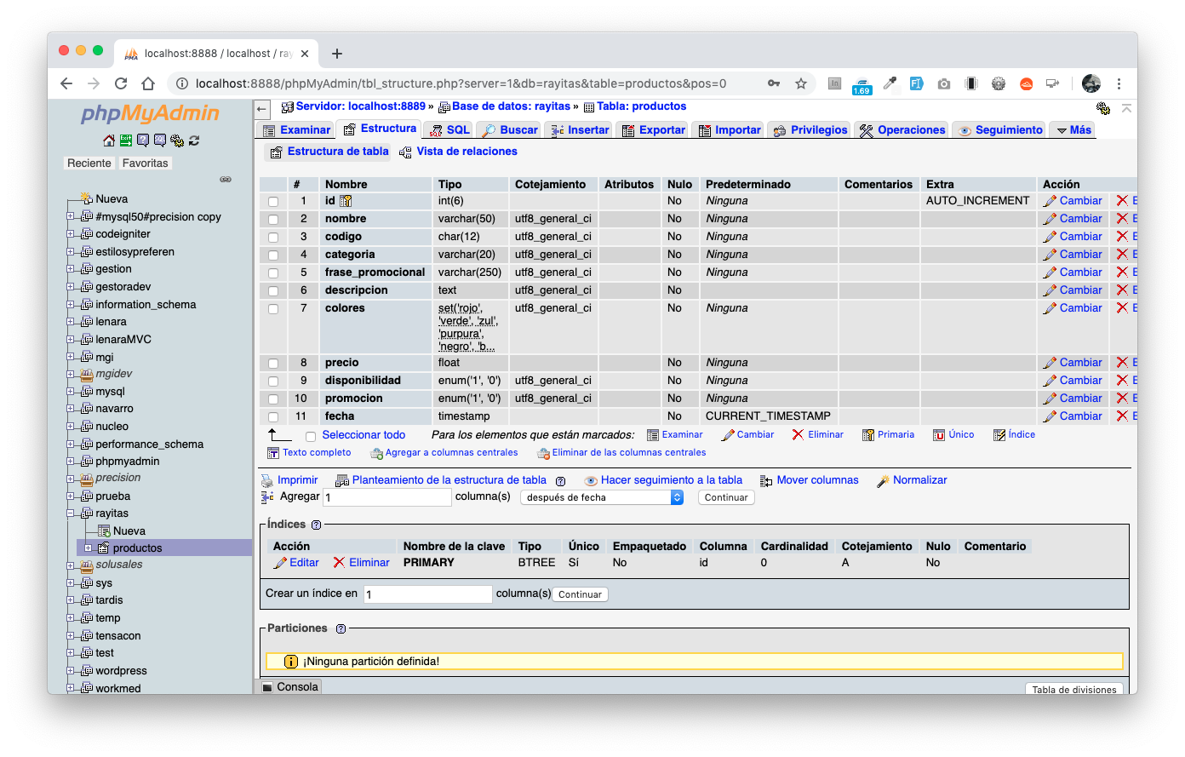Image resolution: width=1185 pixels, height=757 pixels.
Task: Click page settings gear icon at top right
Action: pyautogui.click(x=1103, y=108)
